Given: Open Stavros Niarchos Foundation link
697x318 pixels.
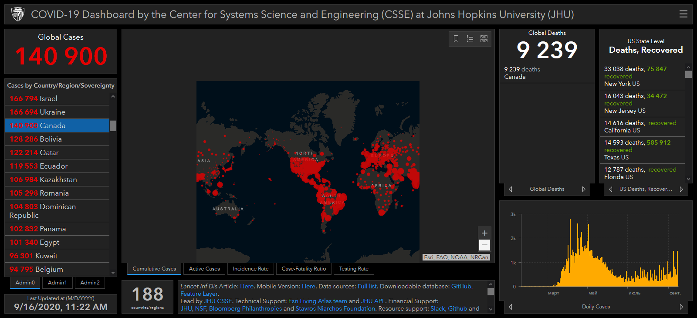Looking at the screenshot, I should click(x=335, y=308).
